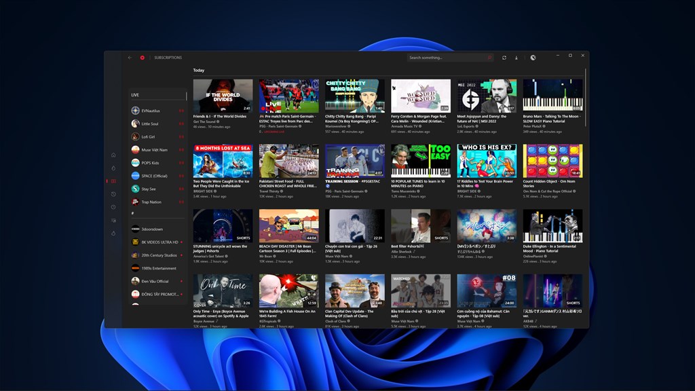Click 'Armada Music TV' channel link

pos(405,126)
